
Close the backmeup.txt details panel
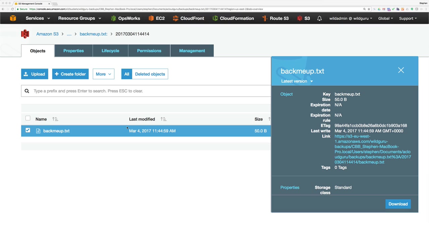click(x=401, y=70)
